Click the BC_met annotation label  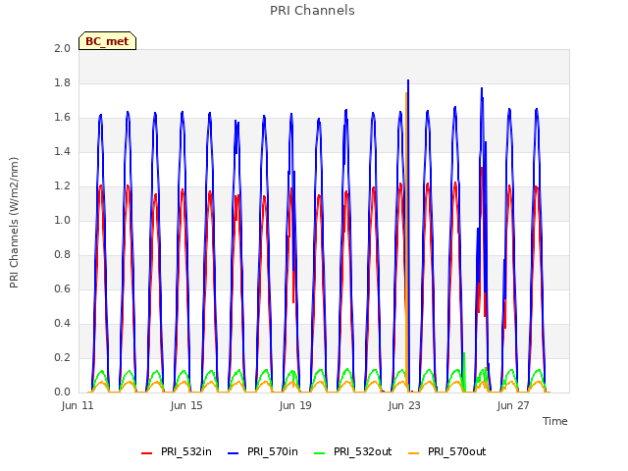pyautogui.click(x=107, y=41)
